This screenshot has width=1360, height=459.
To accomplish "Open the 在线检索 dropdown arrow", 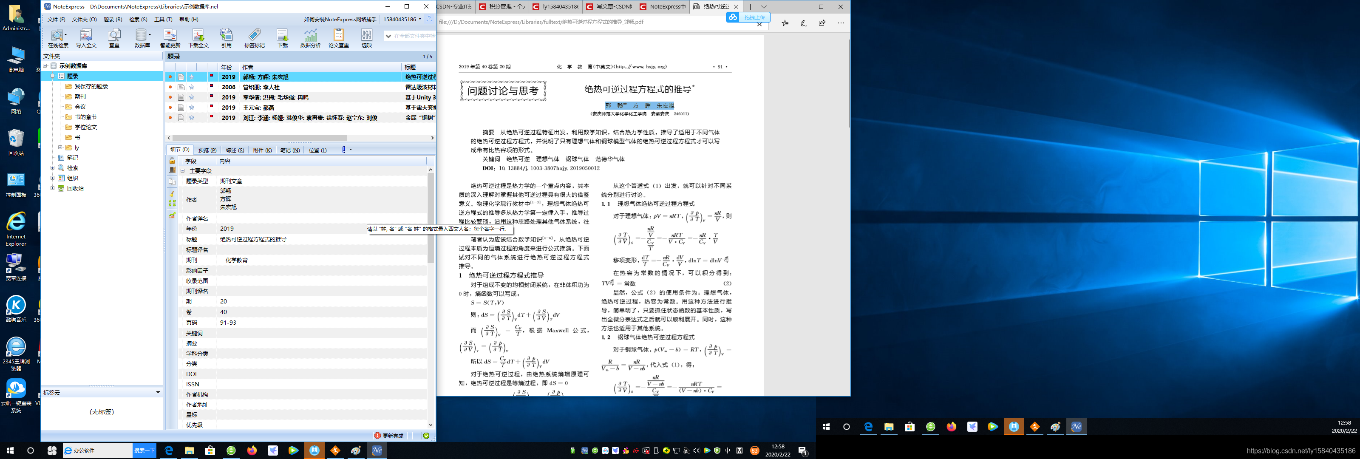I will [x=65, y=35].
